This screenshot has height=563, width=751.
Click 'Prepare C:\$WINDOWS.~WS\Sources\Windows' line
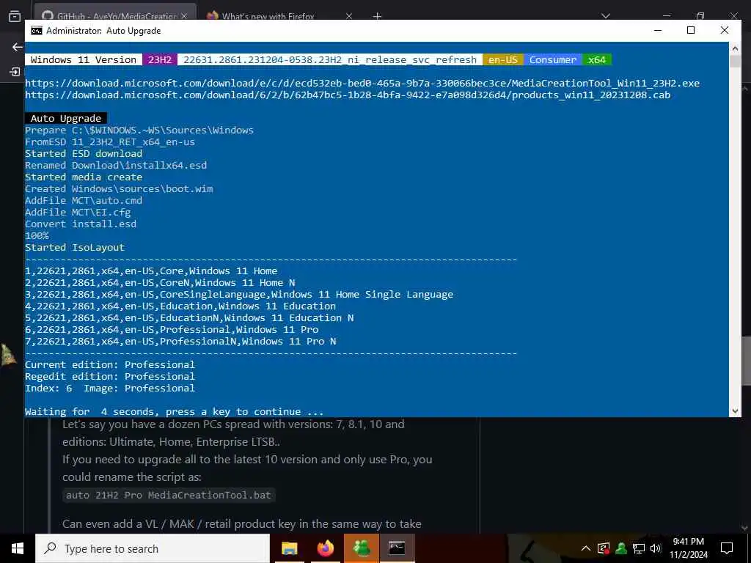pyautogui.click(x=139, y=130)
